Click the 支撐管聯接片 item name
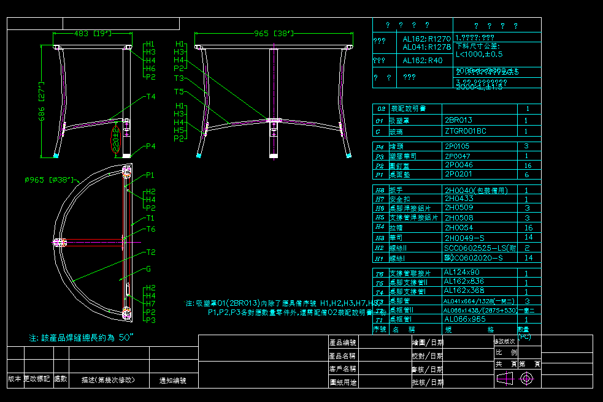 click(x=410, y=274)
